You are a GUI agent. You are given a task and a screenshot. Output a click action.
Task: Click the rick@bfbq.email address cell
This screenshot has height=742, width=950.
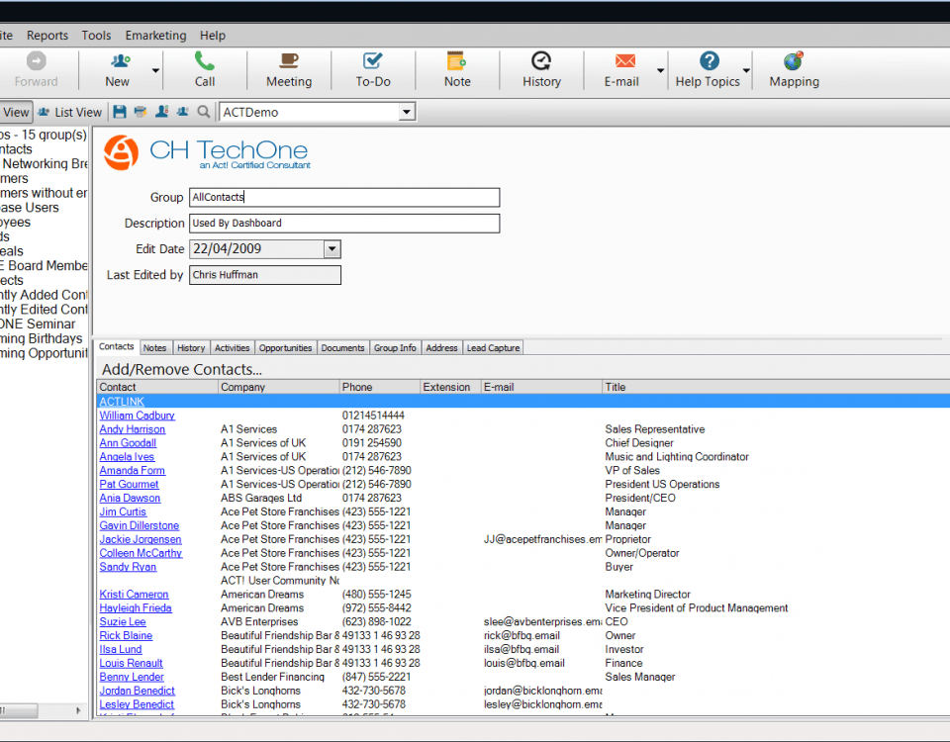click(x=522, y=636)
